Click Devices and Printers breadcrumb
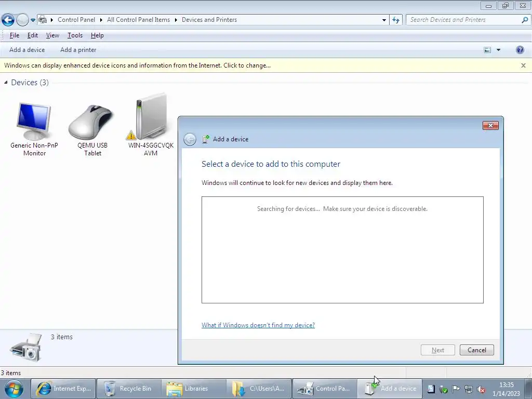The image size is (532, 399). point(209,20)
